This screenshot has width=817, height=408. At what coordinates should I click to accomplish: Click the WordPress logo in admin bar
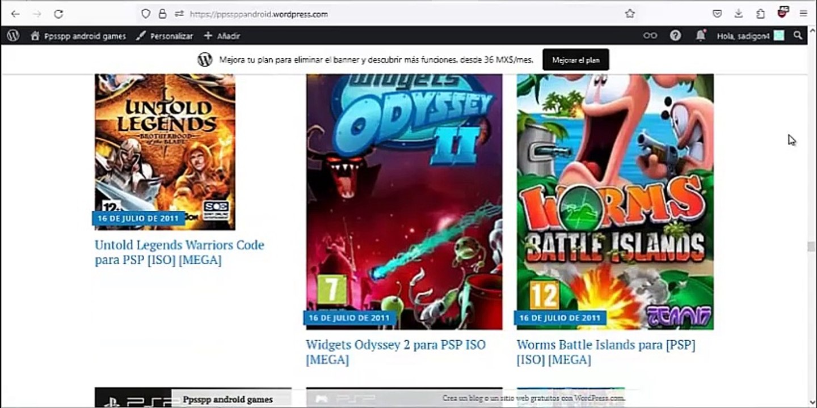(13, 35)
